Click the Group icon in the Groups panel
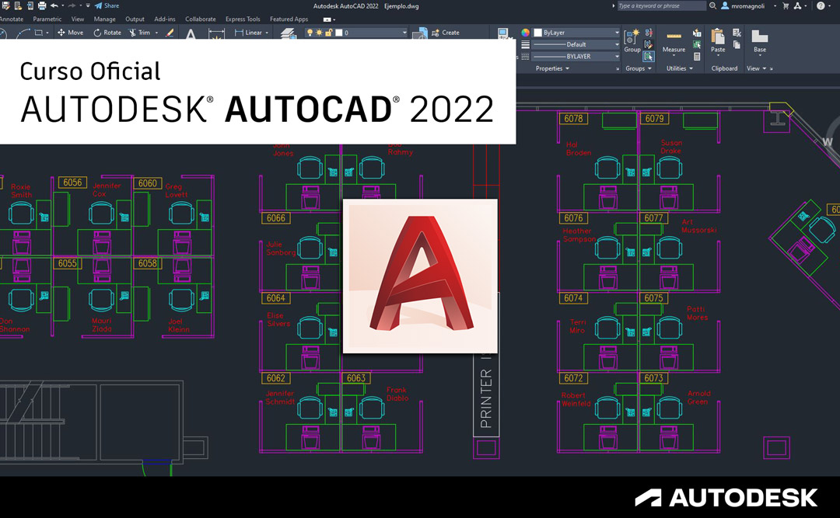Viewport: 840px width, 518px height. coord(631,36)
